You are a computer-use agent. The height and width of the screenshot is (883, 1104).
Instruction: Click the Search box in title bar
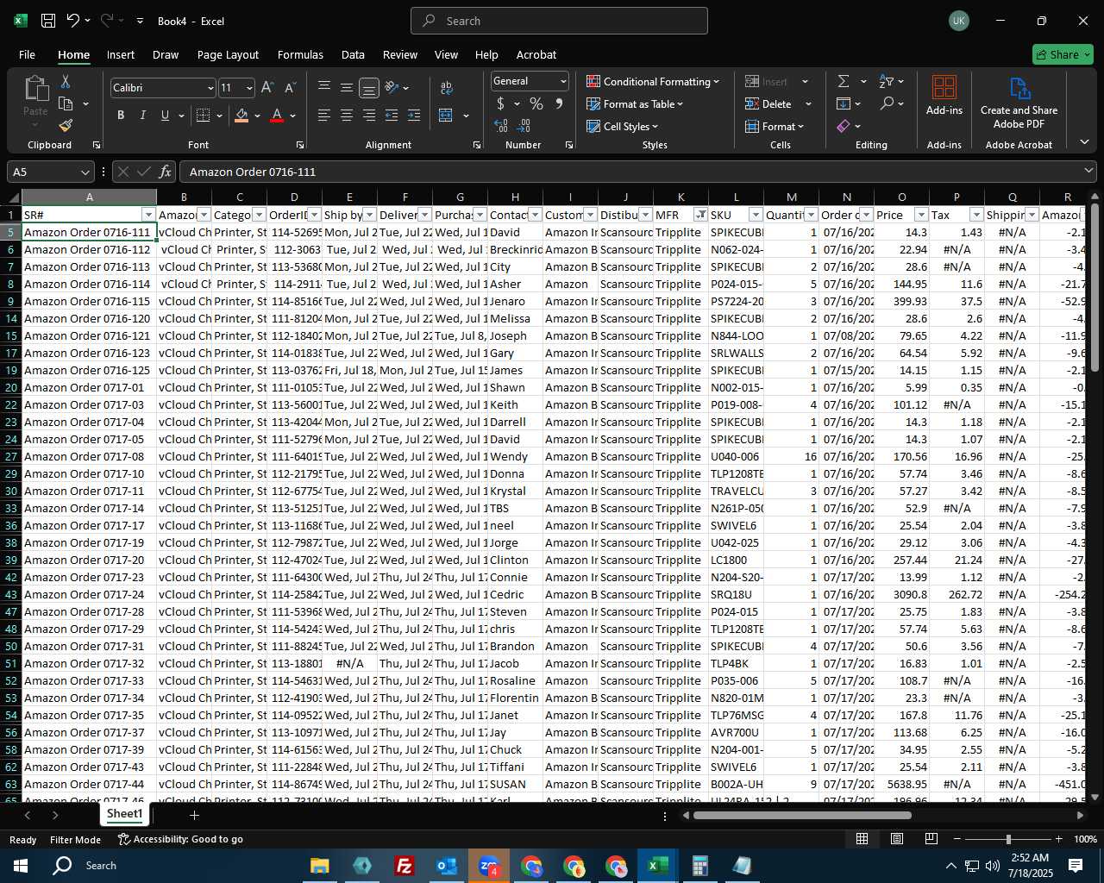(559, 21)
